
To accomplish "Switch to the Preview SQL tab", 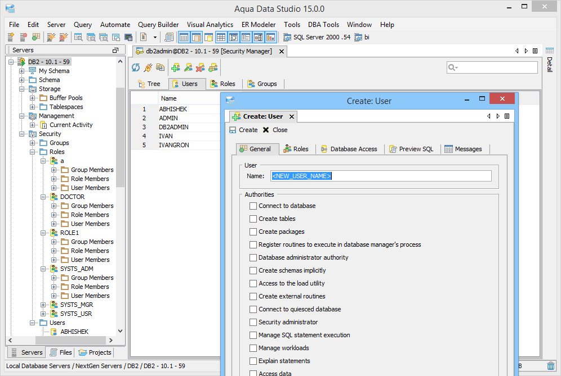I will click(x=411, y=149).
